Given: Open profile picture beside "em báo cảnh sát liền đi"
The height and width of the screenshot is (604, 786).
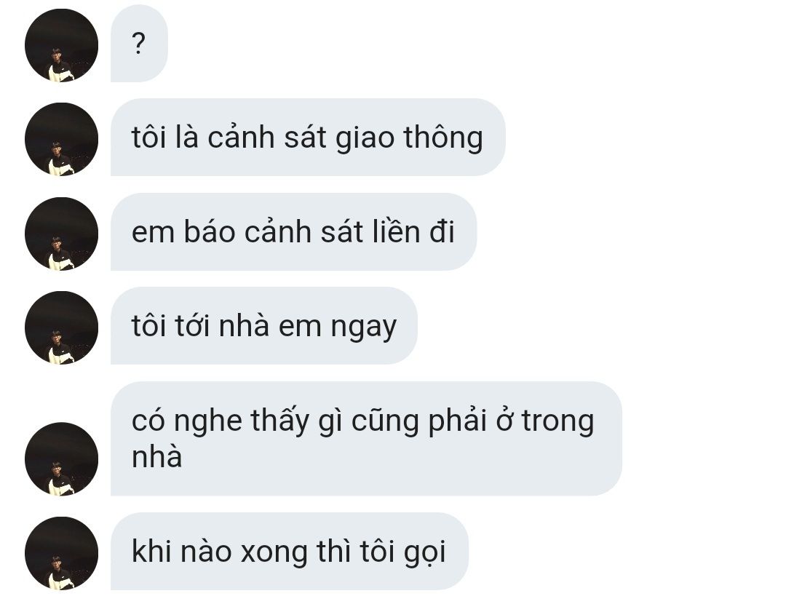Looking at the screenshot, I should [61, 234].
